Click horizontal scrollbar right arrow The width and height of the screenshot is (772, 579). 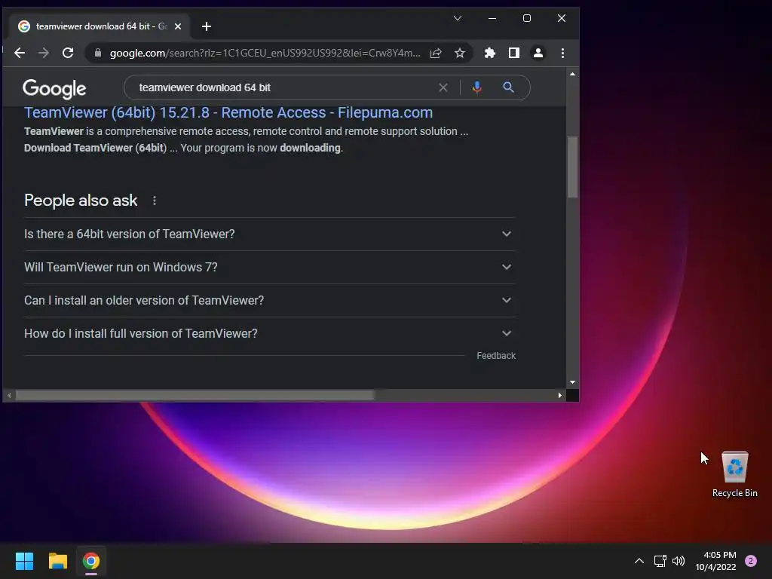coord(560,395)
